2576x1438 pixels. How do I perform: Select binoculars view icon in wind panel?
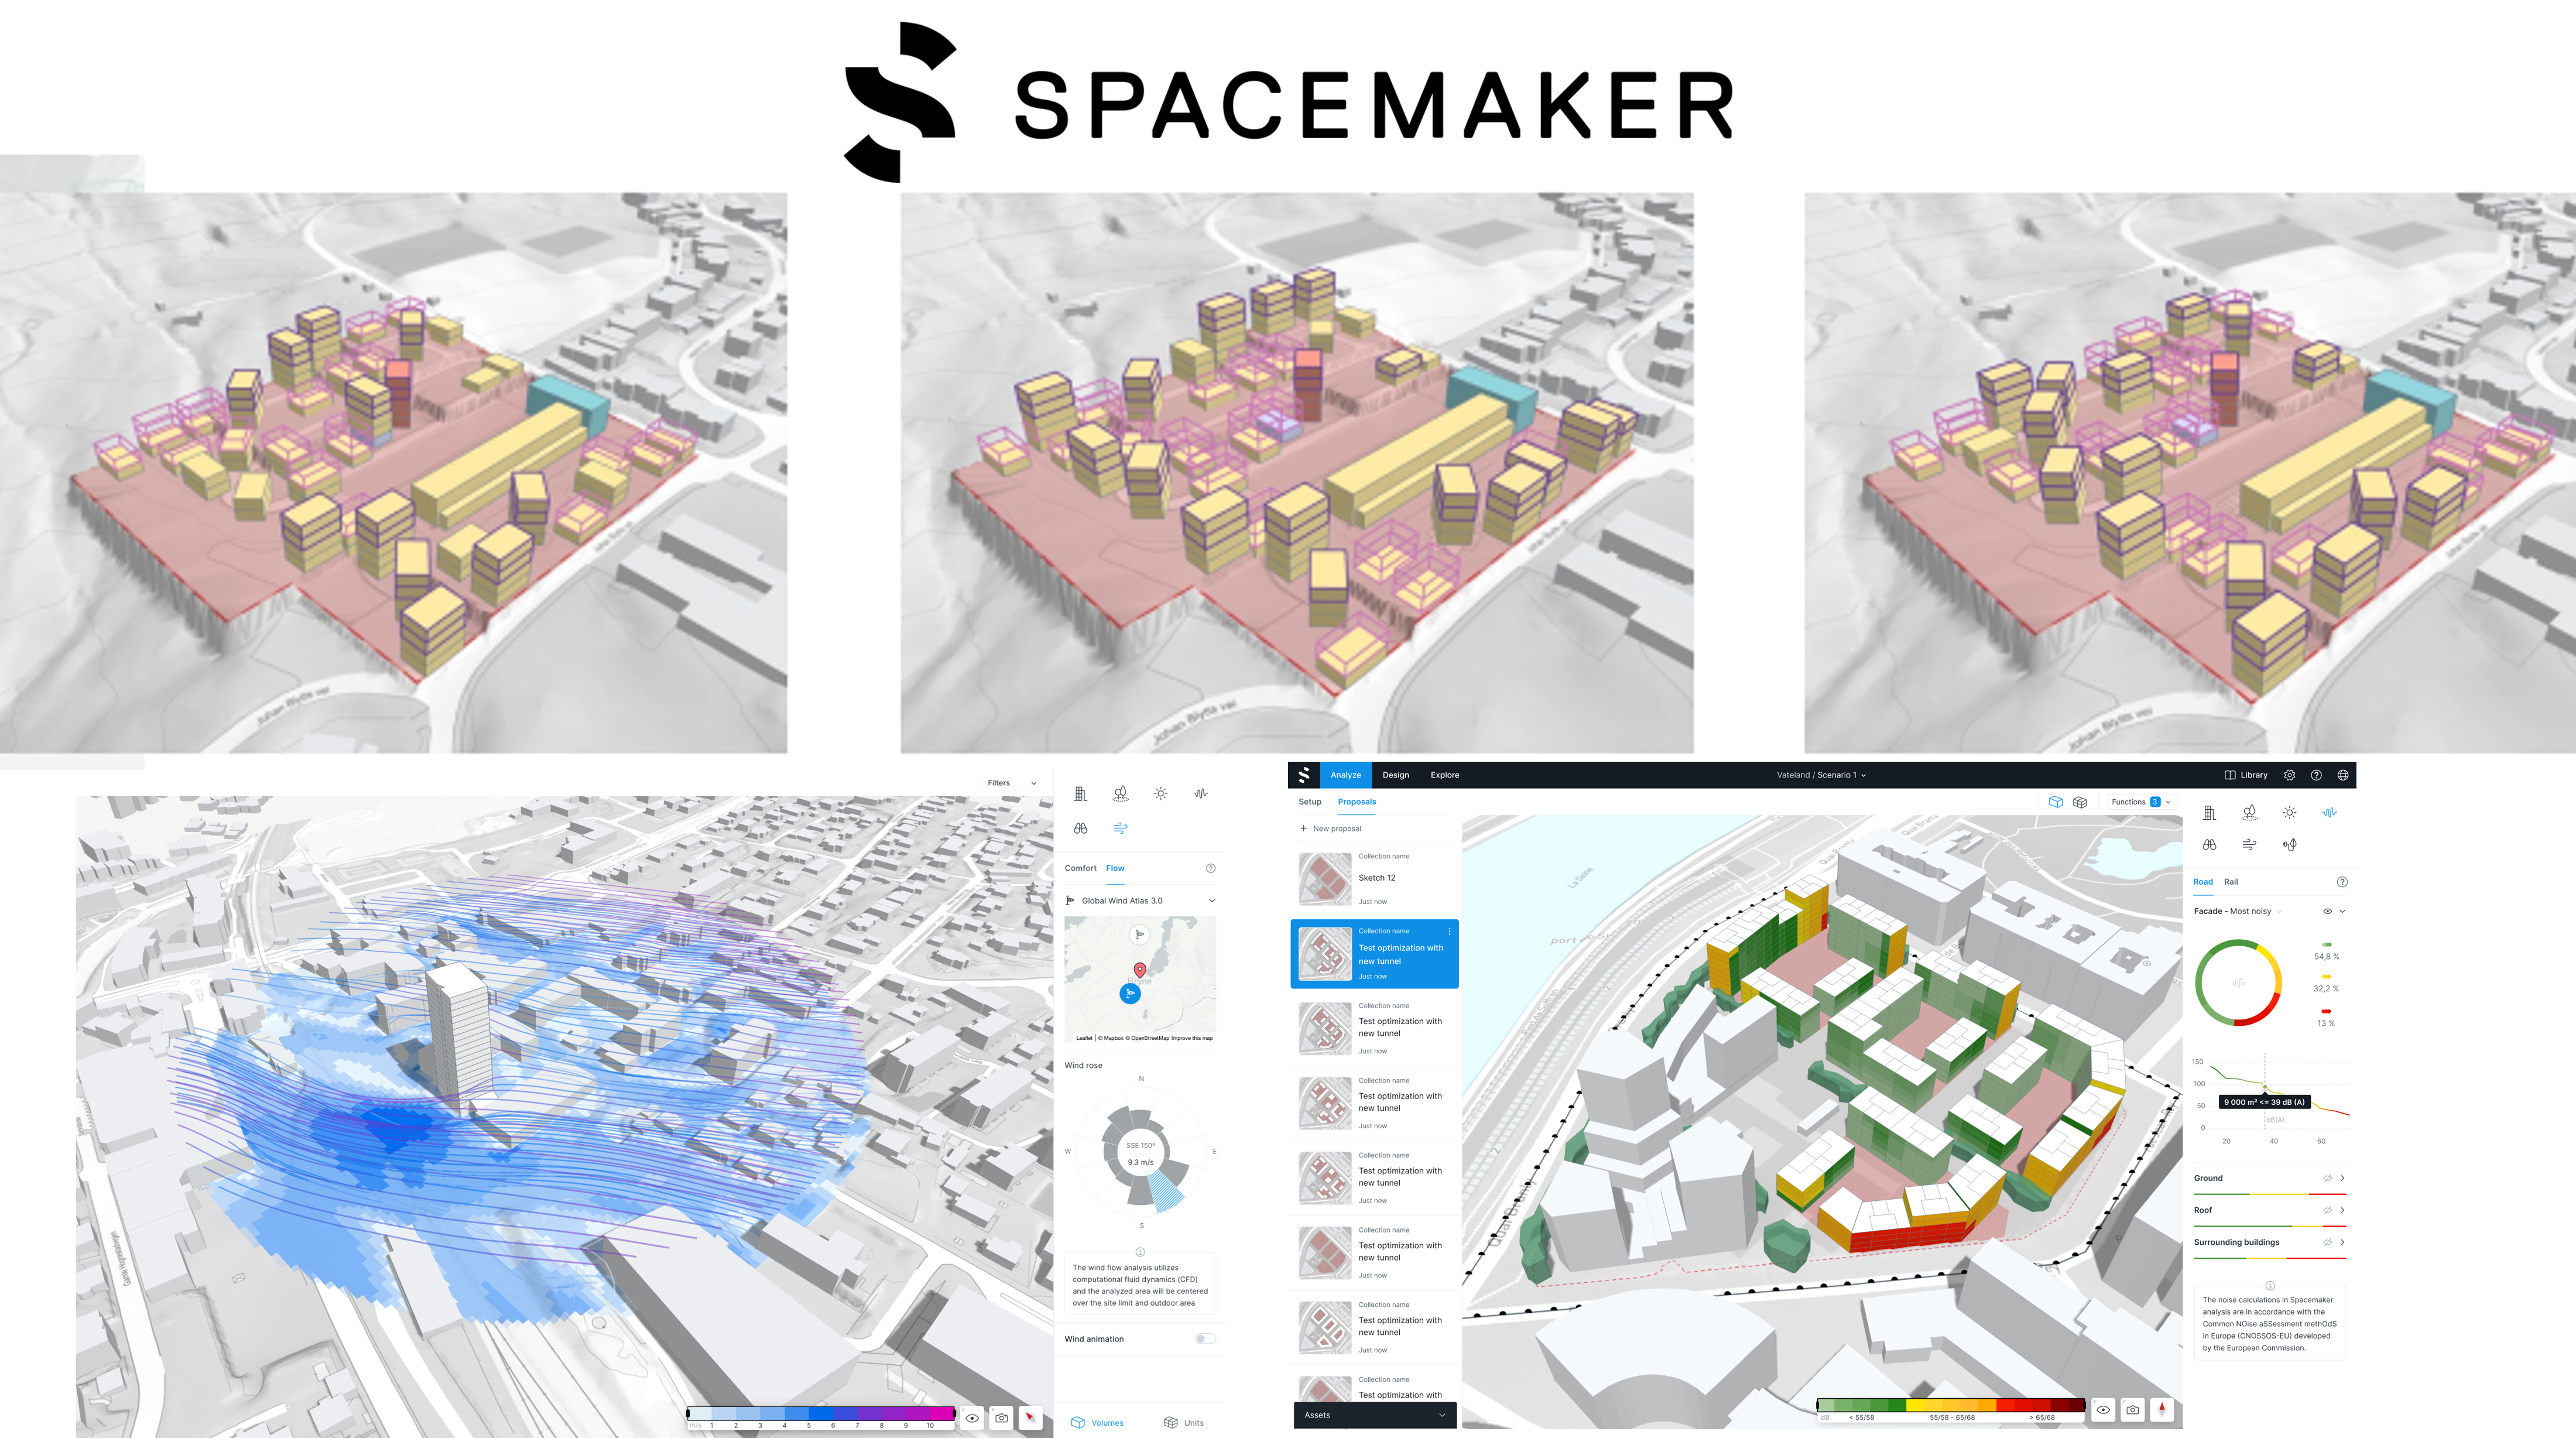1080,828
